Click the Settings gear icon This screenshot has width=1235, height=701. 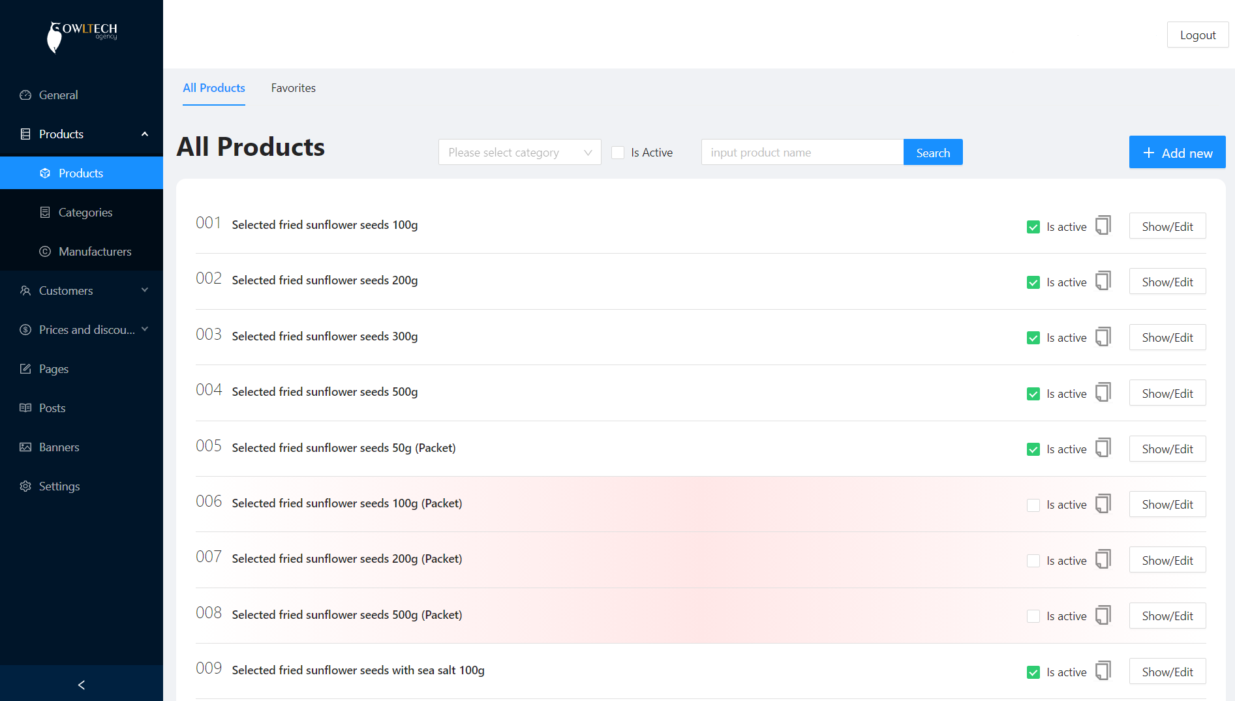point(25,486)
